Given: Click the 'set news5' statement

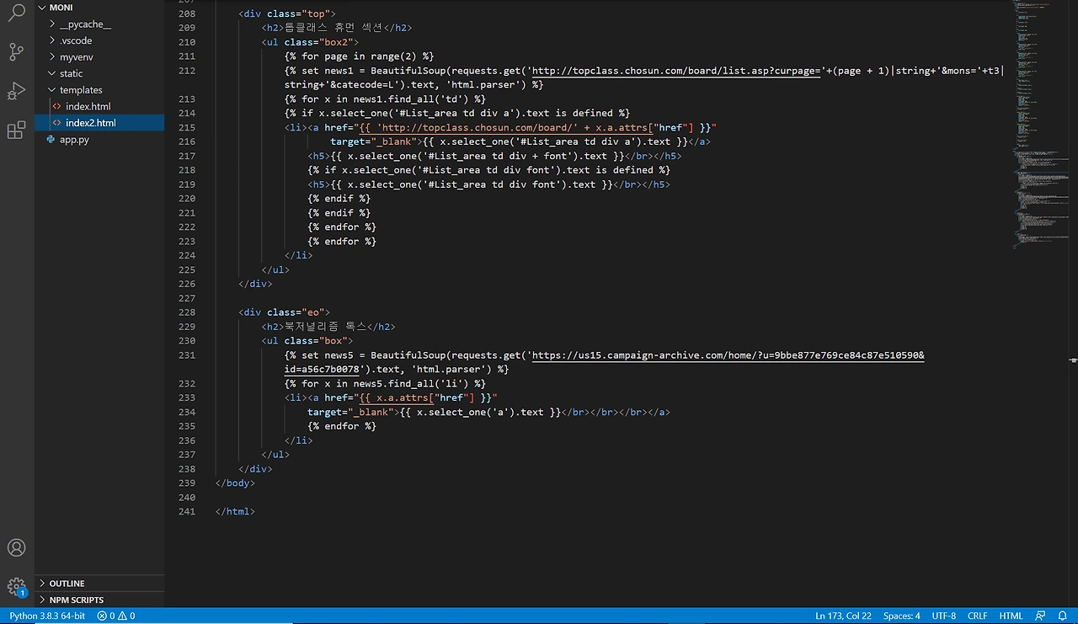Looking at the screenshot, I should tap(605, 362).
